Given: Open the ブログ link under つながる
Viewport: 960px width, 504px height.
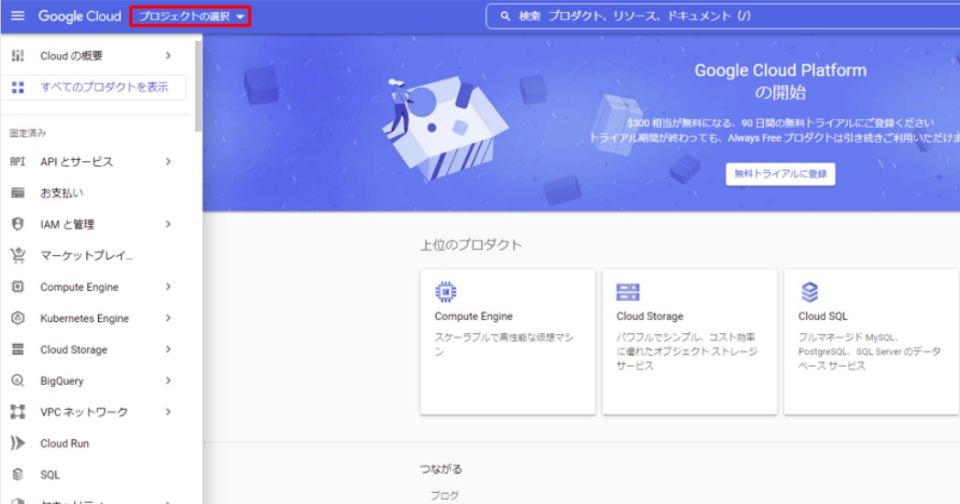Looking at the screenshot, I should [444, 496].
